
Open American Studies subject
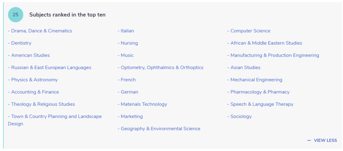coord(30,55)
